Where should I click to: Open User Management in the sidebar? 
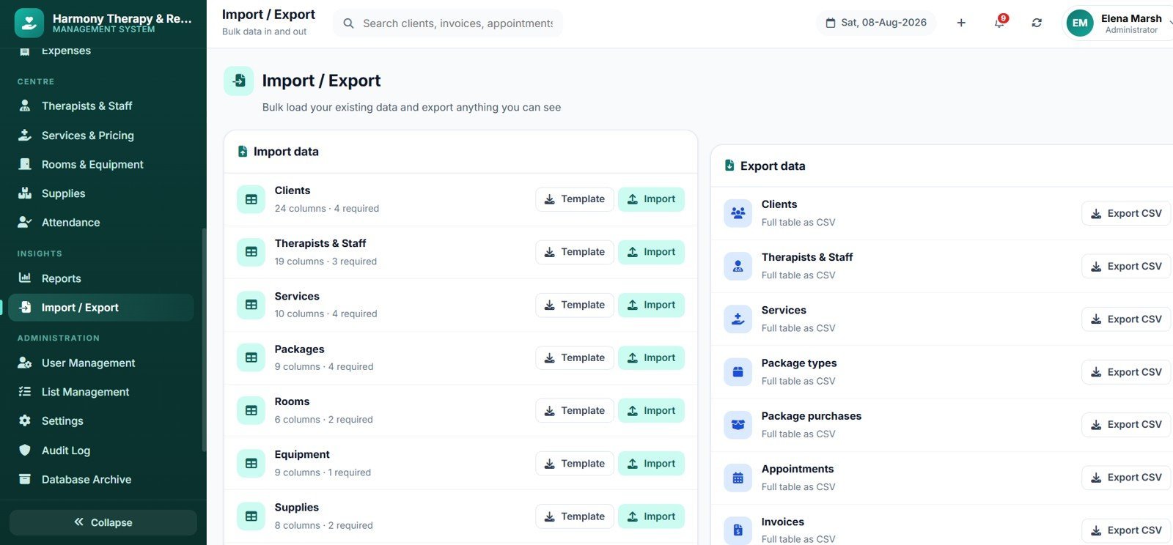(101, 363)
